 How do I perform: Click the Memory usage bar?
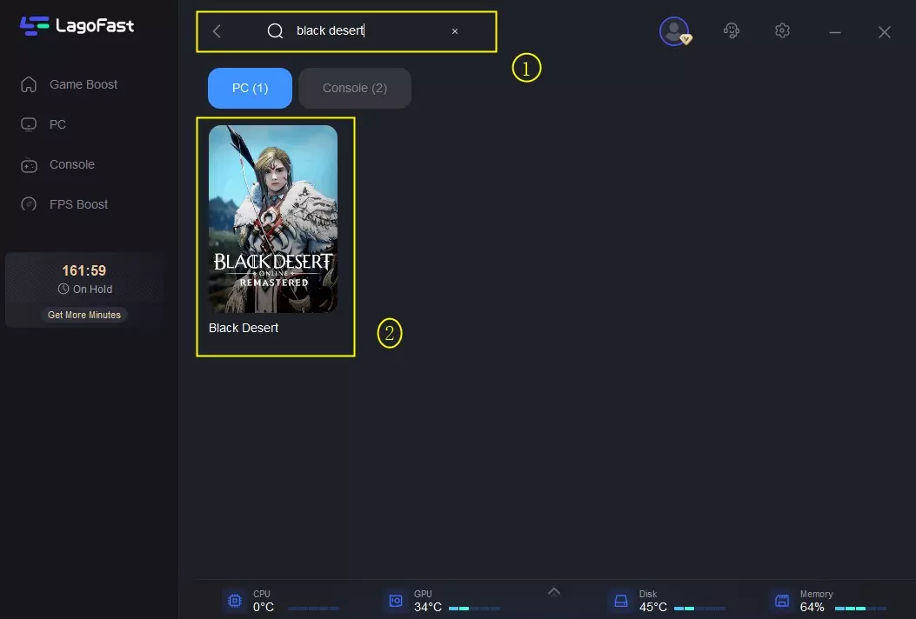click(x=860, y=609)
